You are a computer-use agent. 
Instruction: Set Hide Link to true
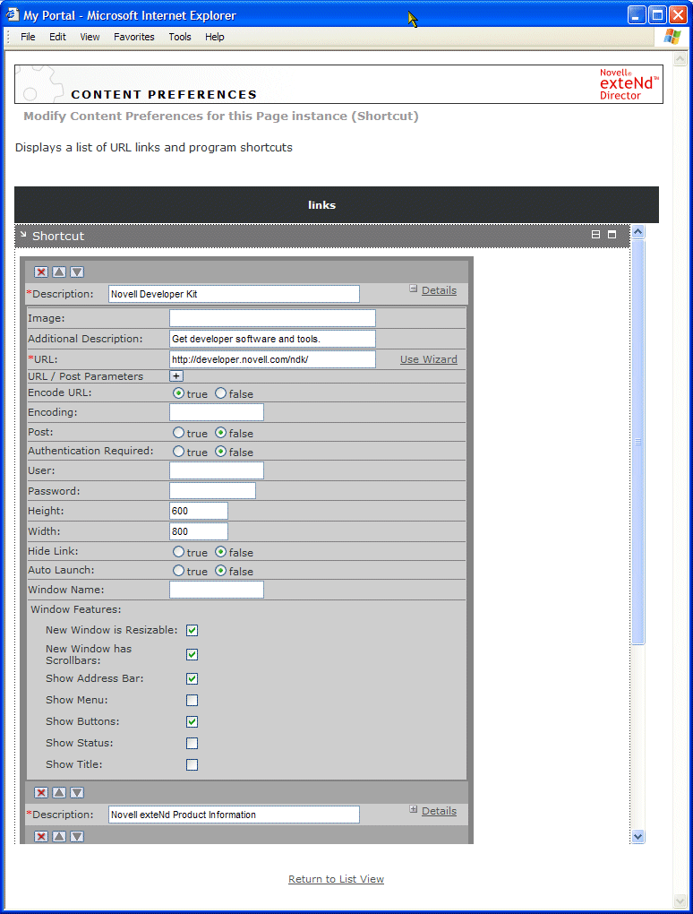pyautogui.click(x=178, y=552)
